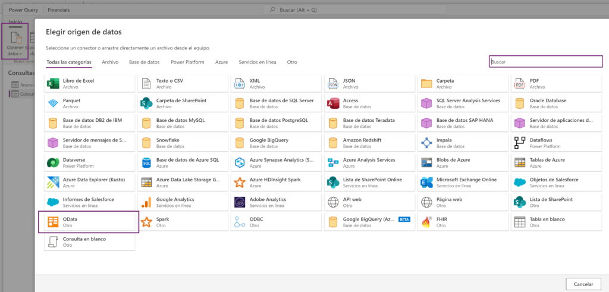The width and height of the screenshot is (609, 292).
Task: Click the Buscar connector search field
Action: tap(546, 61)
